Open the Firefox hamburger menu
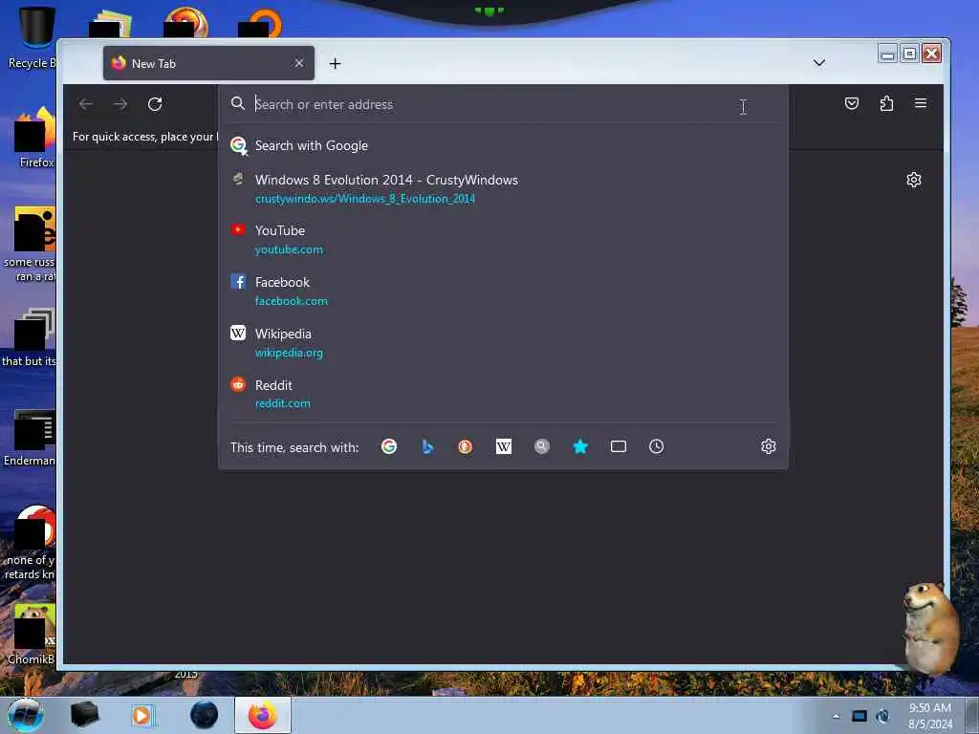 921,103
